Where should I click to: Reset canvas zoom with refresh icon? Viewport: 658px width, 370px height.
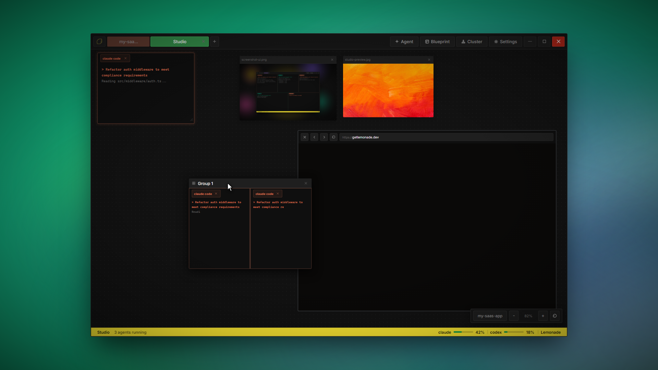555,316
